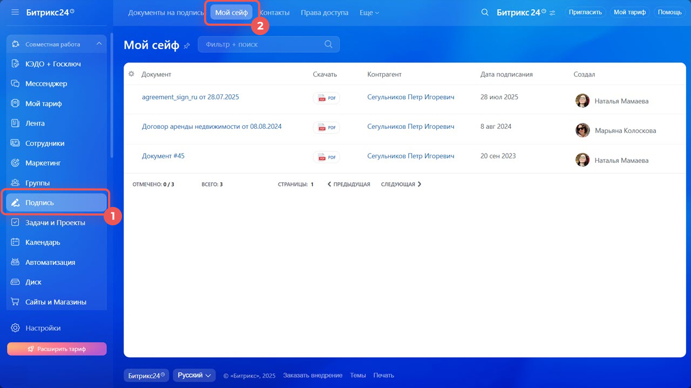This screenshot has height=388, width=691.
Task: Click the Диск drive icon in the sidebar
Action: 15,282
